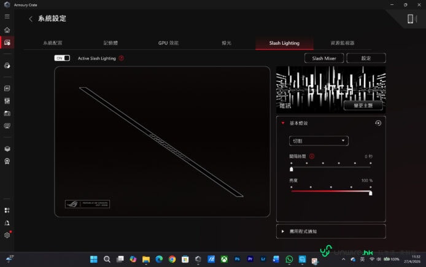
Task: Open Slash Mixer
Action: [x=324, y=58]
